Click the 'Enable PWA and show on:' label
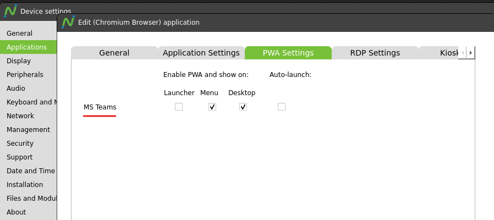Image resolution: width=494 pixels, height=220 pixels. click(206, 75)
